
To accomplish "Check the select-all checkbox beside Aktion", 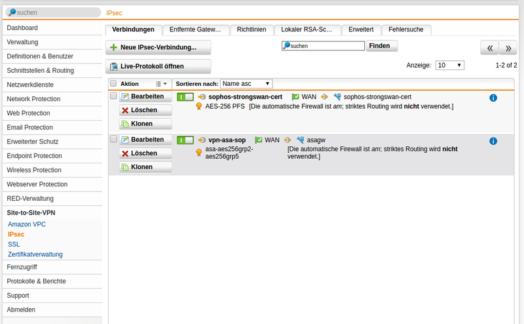I will point(113,84).
